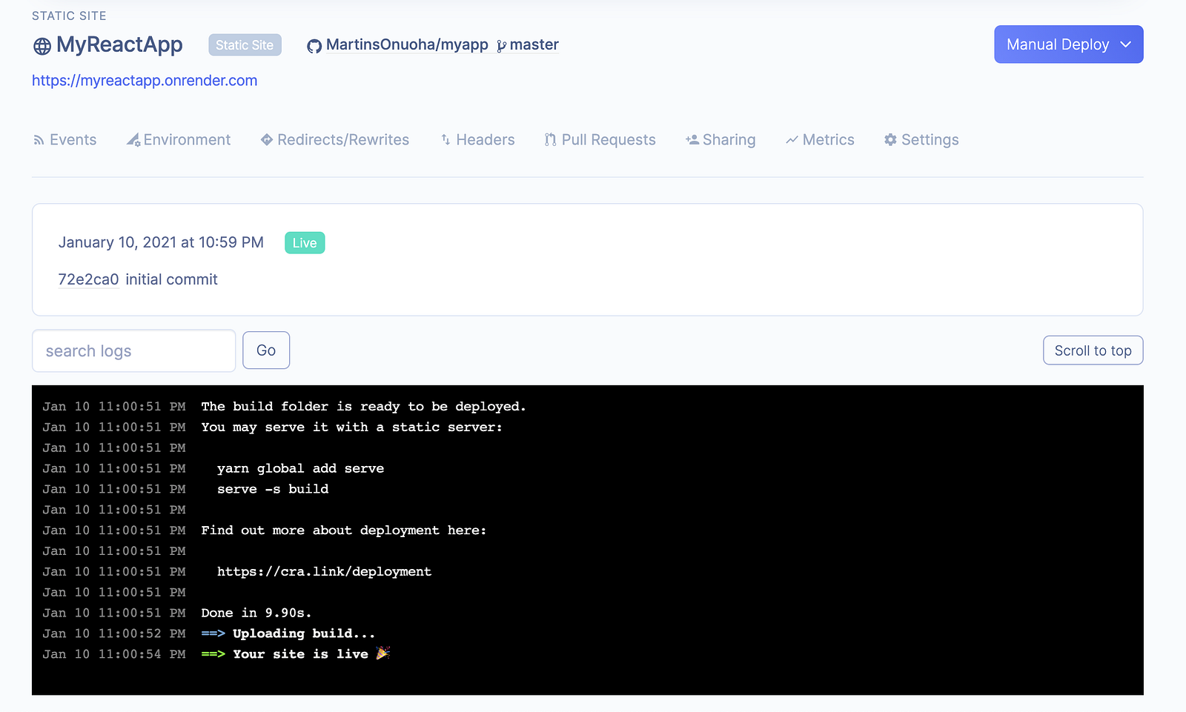This screenshot has width=1186, height=712.
Task: Click the deploy date January 10, 2021
Action: click(x=161, y=243)
